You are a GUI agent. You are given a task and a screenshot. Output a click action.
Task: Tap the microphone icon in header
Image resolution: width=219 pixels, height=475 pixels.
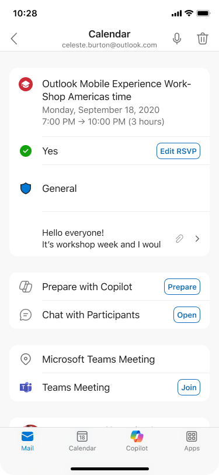click(177, 39)
